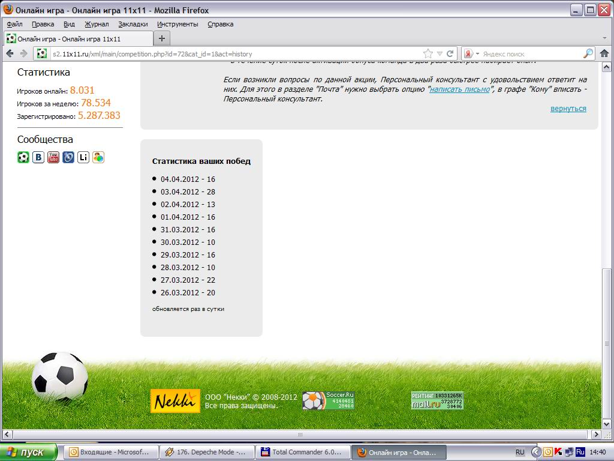Click the Yandex search magnifier icon
The width and height of the screenshot is (614, 461).
point(588,53)
